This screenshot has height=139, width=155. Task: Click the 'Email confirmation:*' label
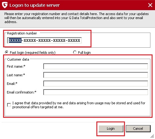[21, 92]
